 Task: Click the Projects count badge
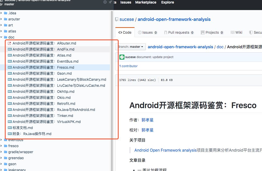(x=222, y=33)
